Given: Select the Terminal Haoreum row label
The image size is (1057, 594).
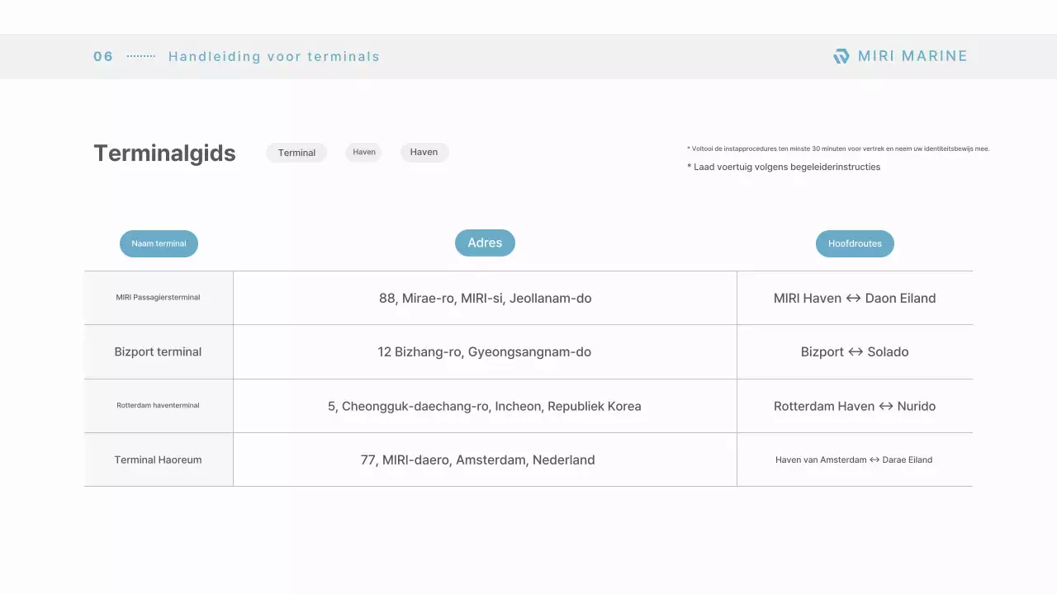Looking at the screenshot, I should pyautogui.click(x=158, y=460).
